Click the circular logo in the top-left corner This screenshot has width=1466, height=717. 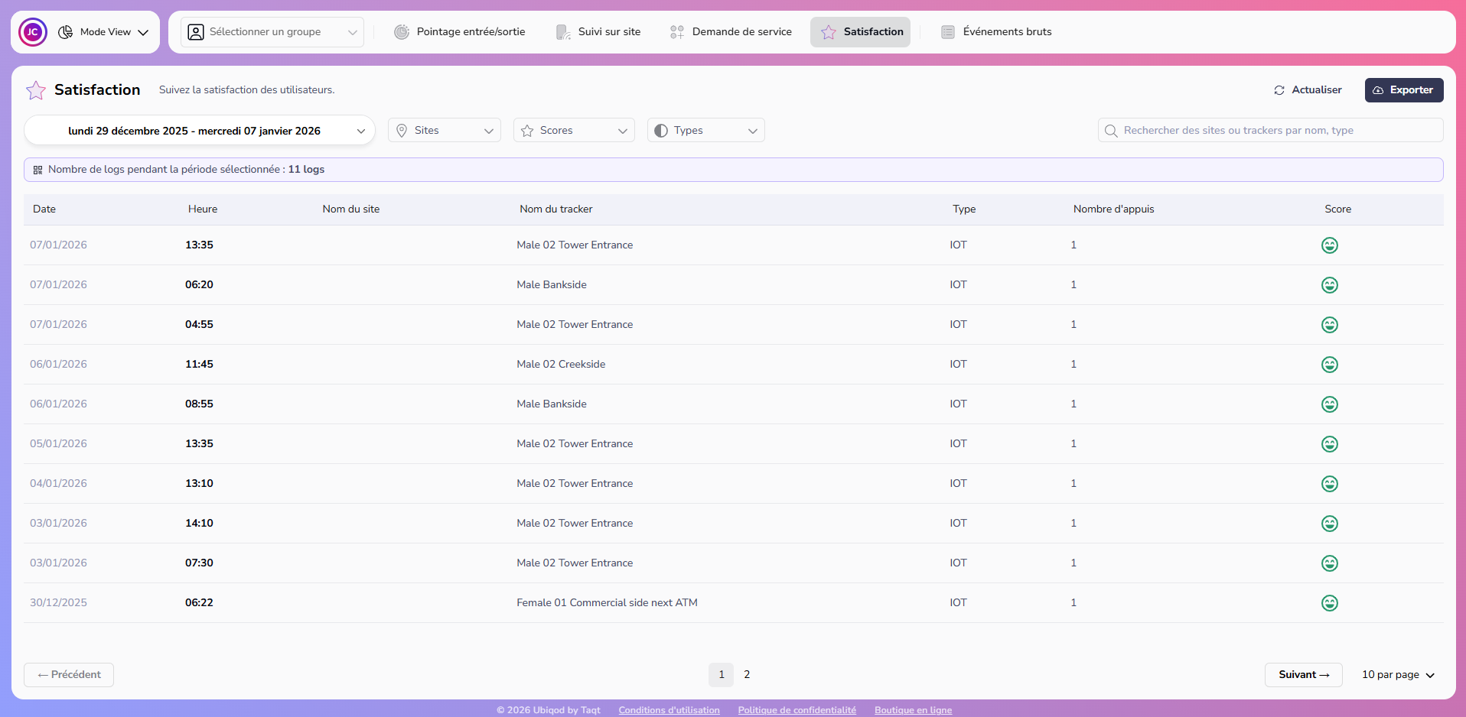click(32, 31)
